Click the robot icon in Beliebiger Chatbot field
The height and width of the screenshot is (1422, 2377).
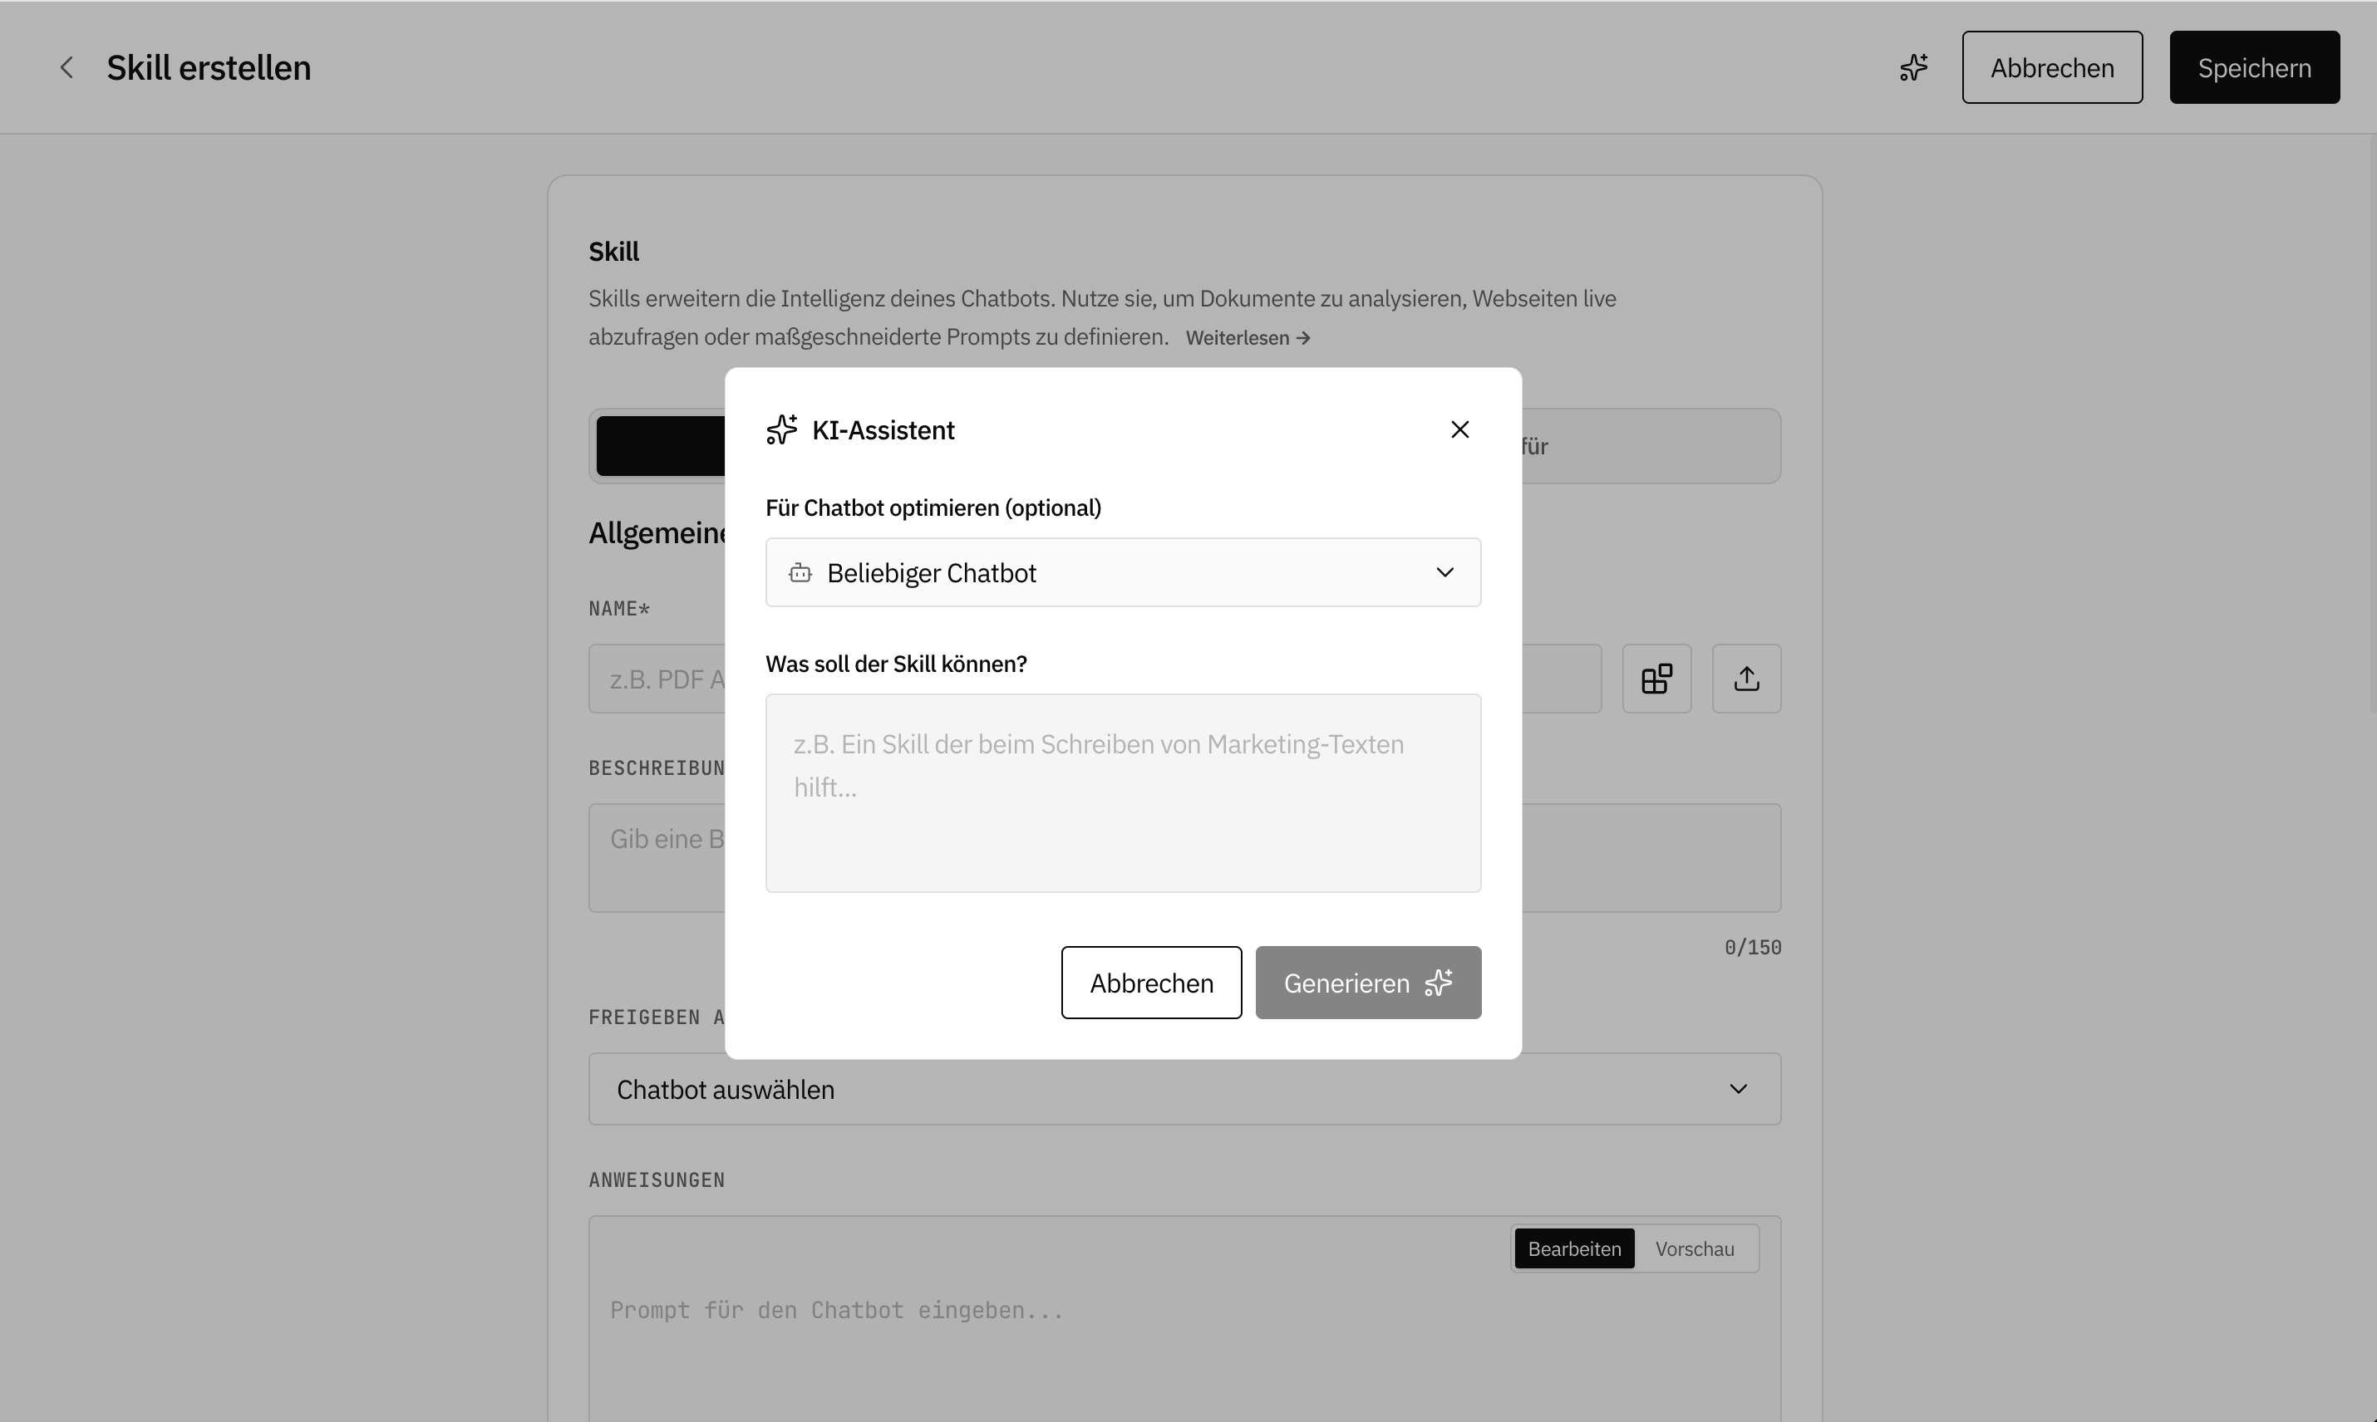tap(800, 573)
